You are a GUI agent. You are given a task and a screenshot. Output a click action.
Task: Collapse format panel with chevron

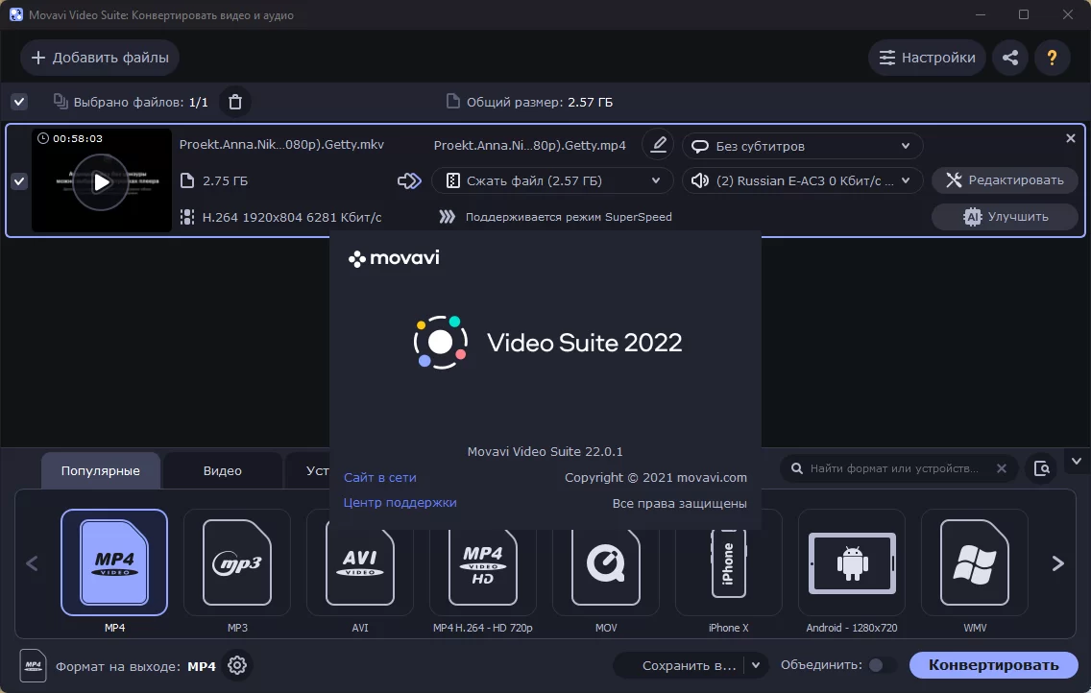tap(1077, 461)
